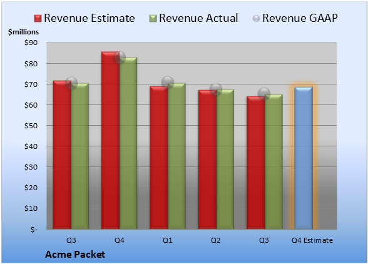This screenshot has width=368, height=264.
Task: Click the '$80' y-axis value
Action: tap(31, 64)
